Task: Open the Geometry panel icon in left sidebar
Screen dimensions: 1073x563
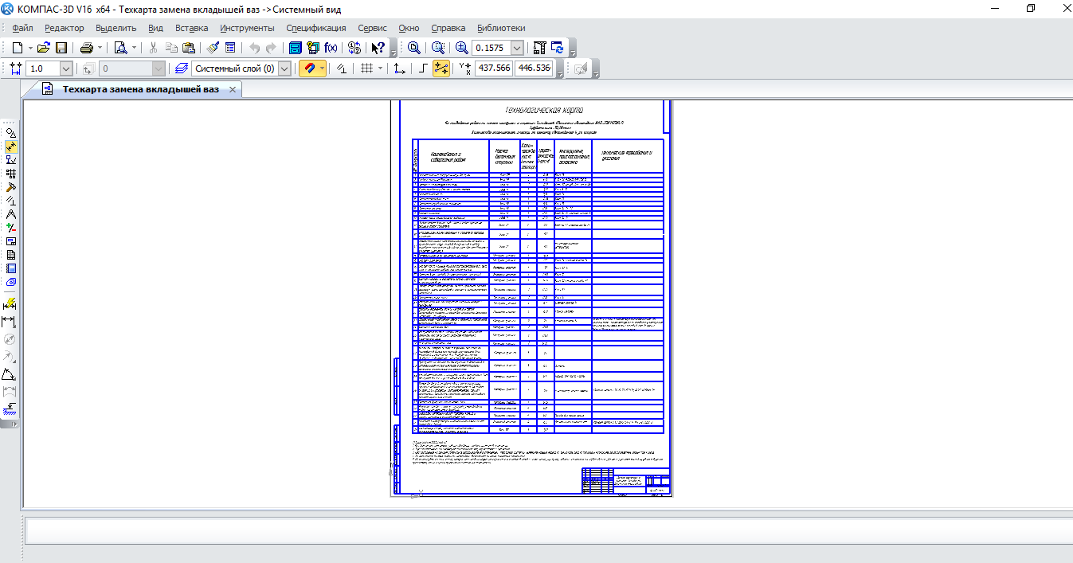Action: coord(11,133)
